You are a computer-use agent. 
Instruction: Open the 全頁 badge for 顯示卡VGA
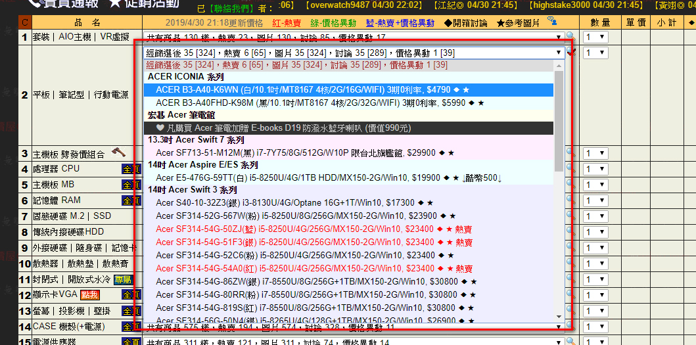[x=131, y=295]
